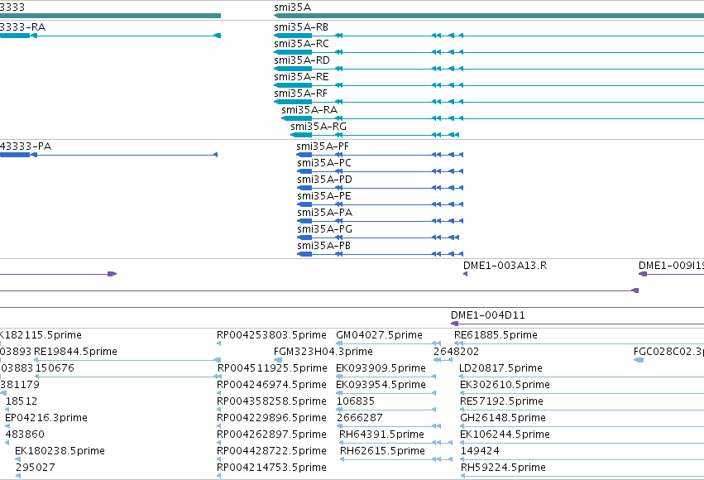The image size is (704, 480).
Task: Click the RH64391.5prime EST label
Action: point(381,434)
